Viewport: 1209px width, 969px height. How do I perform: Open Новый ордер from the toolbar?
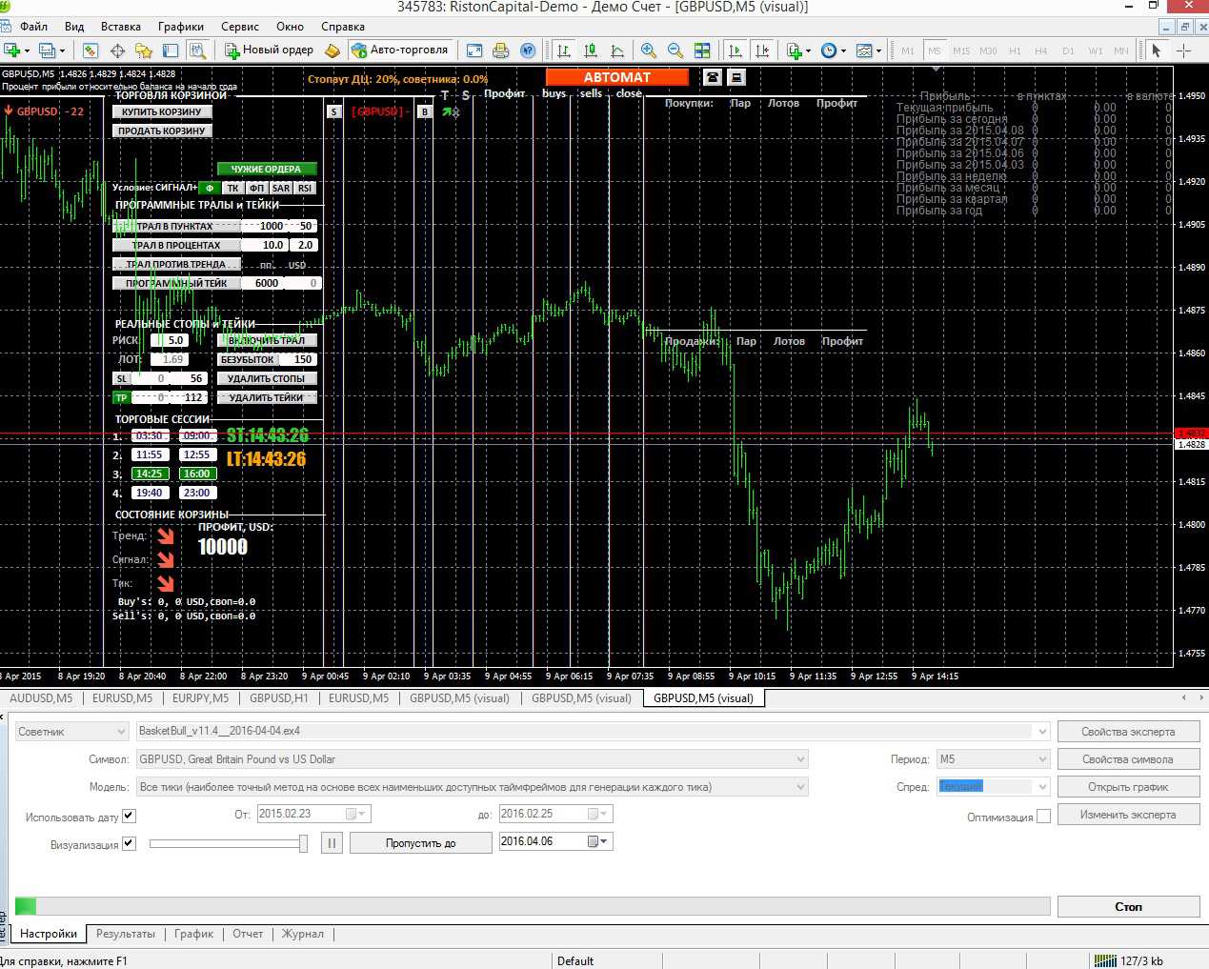pos(269,50)
